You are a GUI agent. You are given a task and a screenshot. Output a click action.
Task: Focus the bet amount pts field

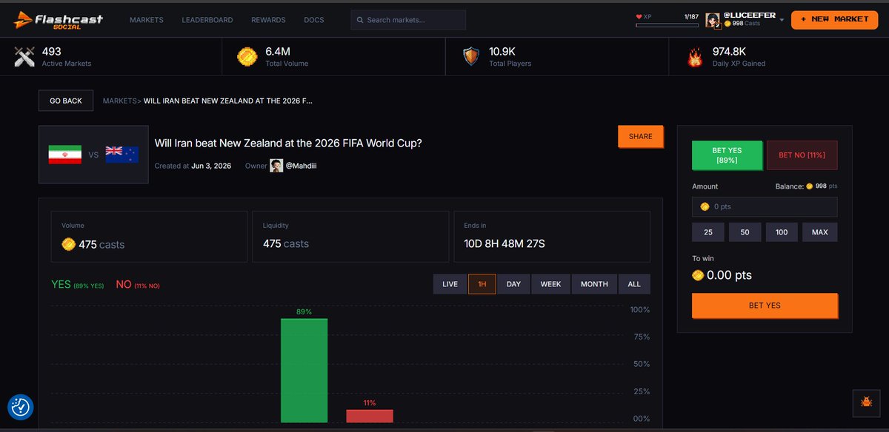click(765, 206)
